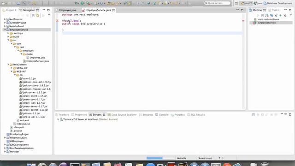The width and height of the screenshot is (295, 166).
Task: Open the Navigator view menu triangle
Action: [49, 15]
